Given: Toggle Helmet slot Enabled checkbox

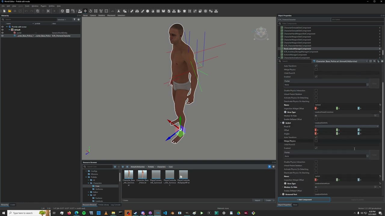Looking at the screenshot, I should click(316, 76).
